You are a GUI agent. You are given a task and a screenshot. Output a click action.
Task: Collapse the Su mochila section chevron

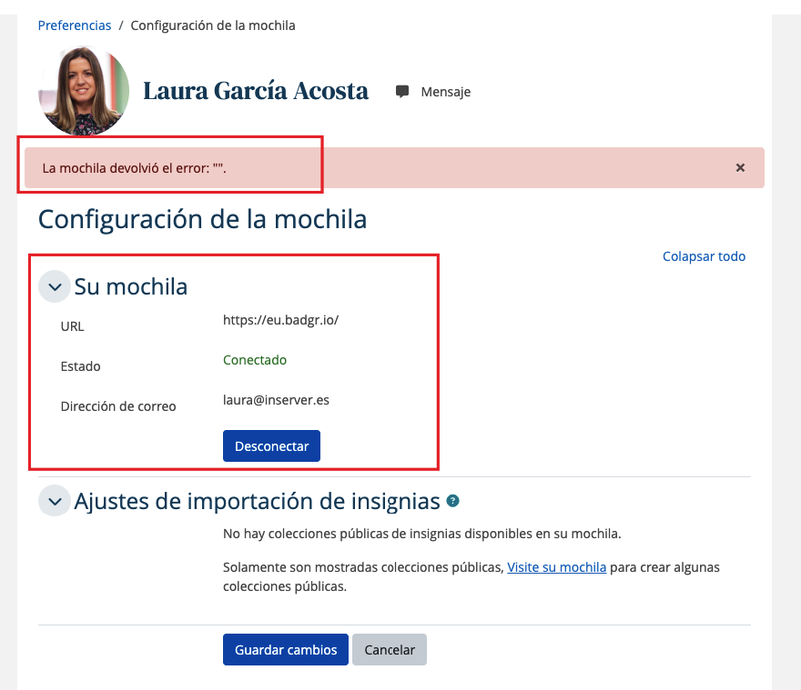click(55, 287)
